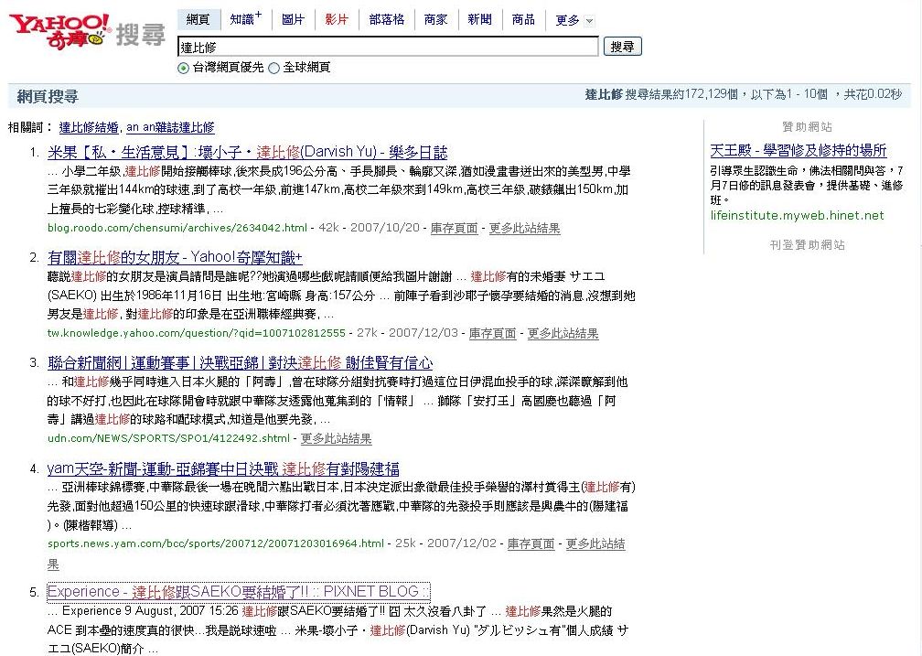Click URL udn.com/NEWS/SPORTS/SPO1/4122492.shtml
The height and width of the screenshot is (656, 922).
(168, 438)
